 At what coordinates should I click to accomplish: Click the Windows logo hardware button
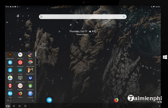point(165,57)
